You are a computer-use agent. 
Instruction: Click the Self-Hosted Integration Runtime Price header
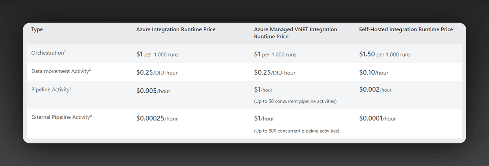tap(406, 29)
